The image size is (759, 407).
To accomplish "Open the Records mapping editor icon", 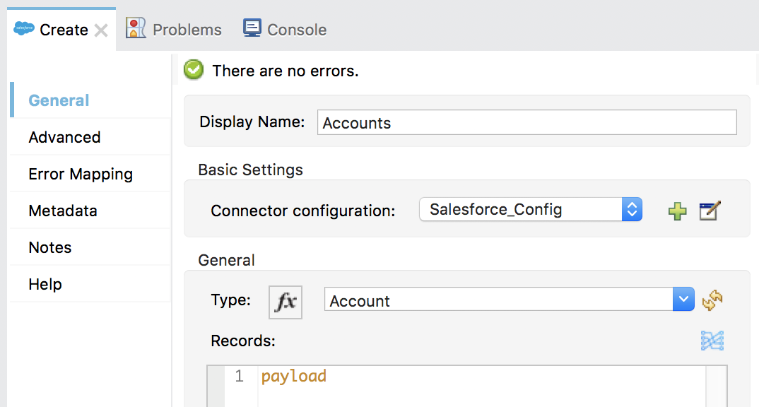I will [712, 341].
